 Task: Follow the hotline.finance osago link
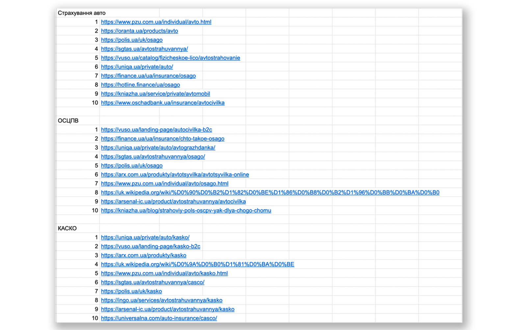140,85
